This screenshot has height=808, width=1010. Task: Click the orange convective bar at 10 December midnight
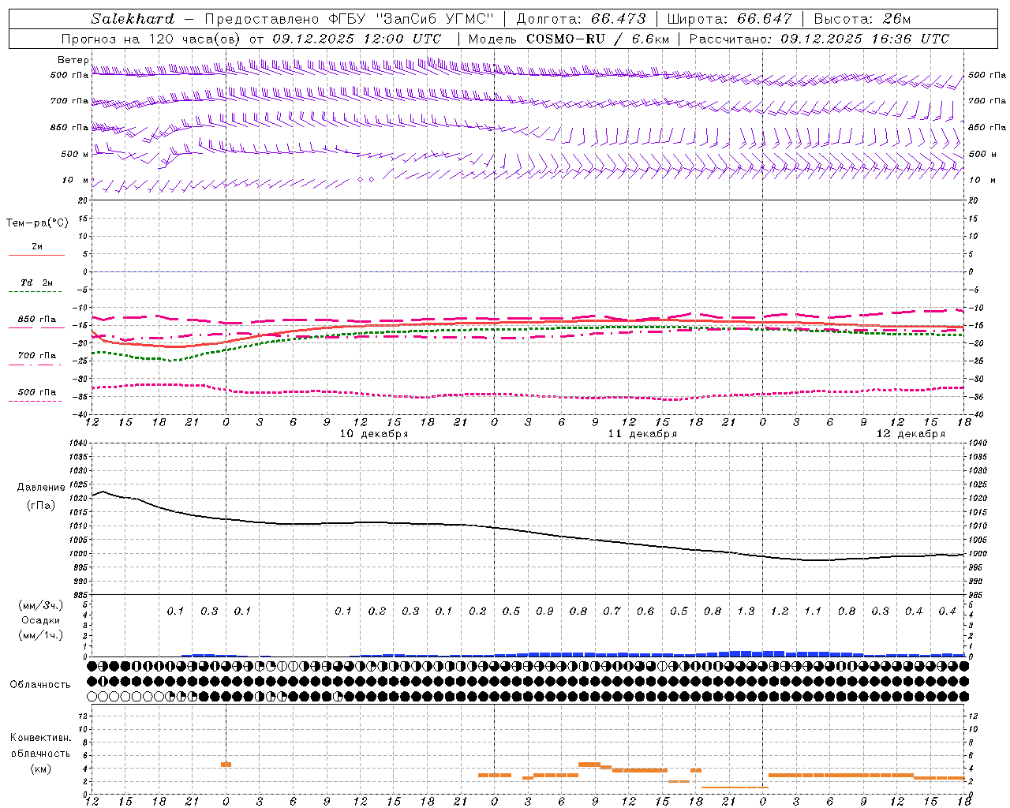coord(226,764)
